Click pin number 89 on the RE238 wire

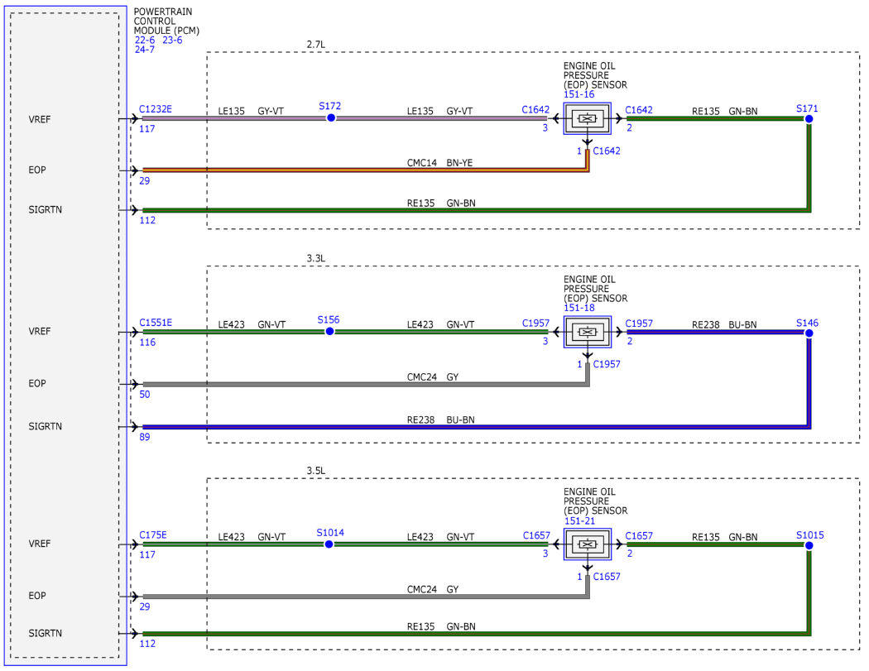coord(145,437)
